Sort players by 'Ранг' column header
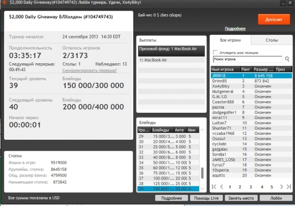Image resolution: width=295 pixels, height=206 pixels. click(x=245, y=70)
